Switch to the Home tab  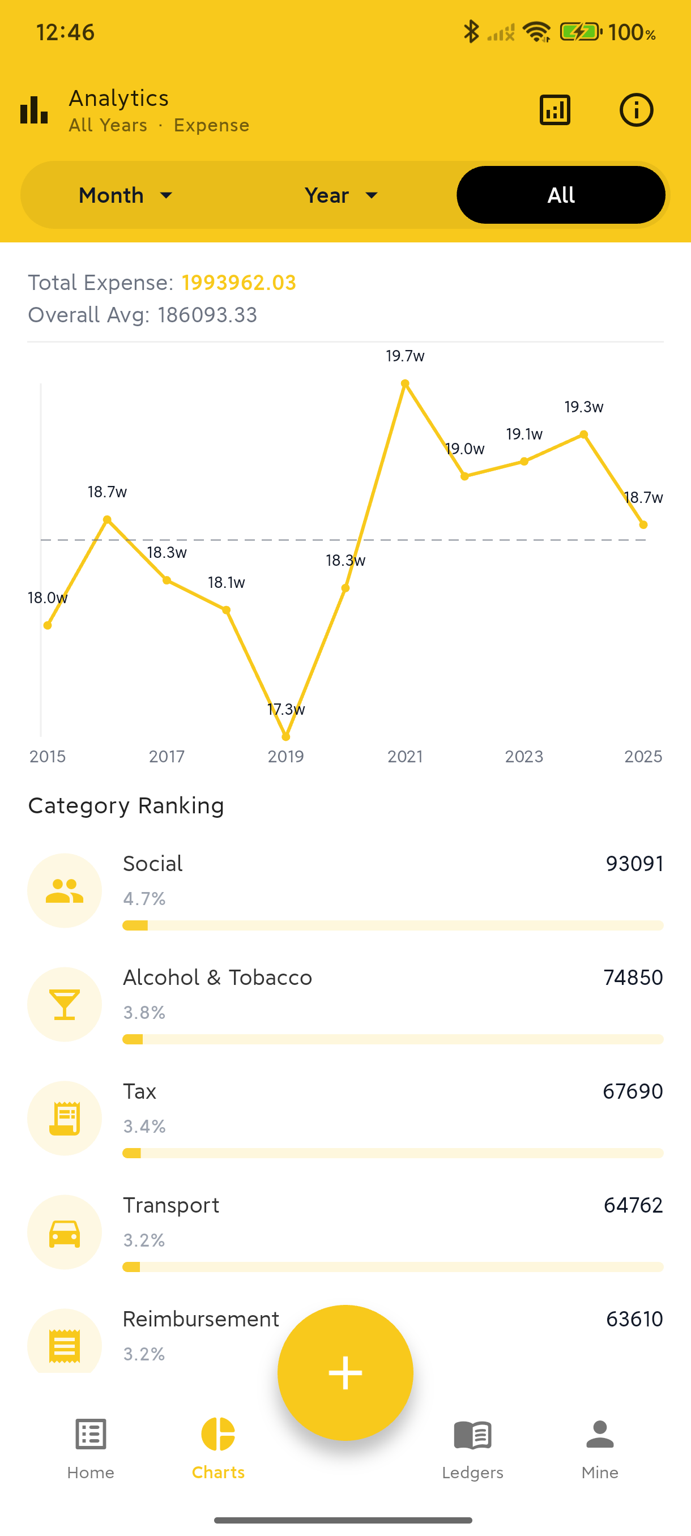[91, 1448]
